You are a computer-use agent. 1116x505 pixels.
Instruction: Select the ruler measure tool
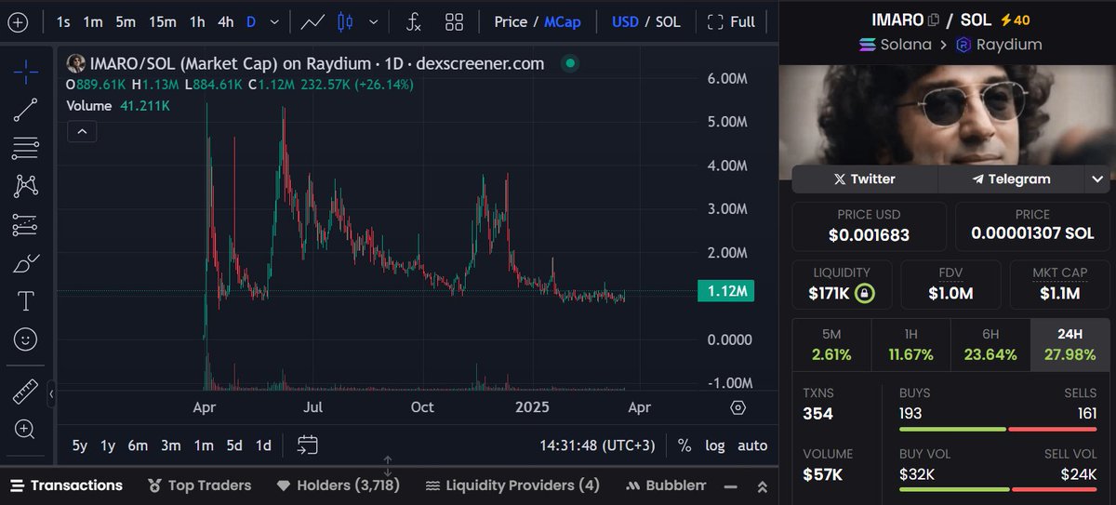26,392
